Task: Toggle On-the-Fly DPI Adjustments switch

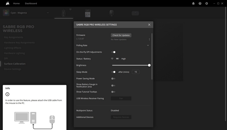Action: pos(113,52)
